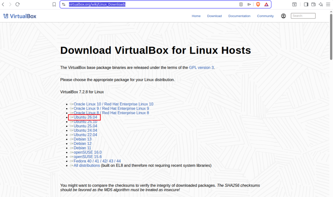Download the openSUSE 16.0 package
This screenshot has height=197, width=333.
[87, 152]
